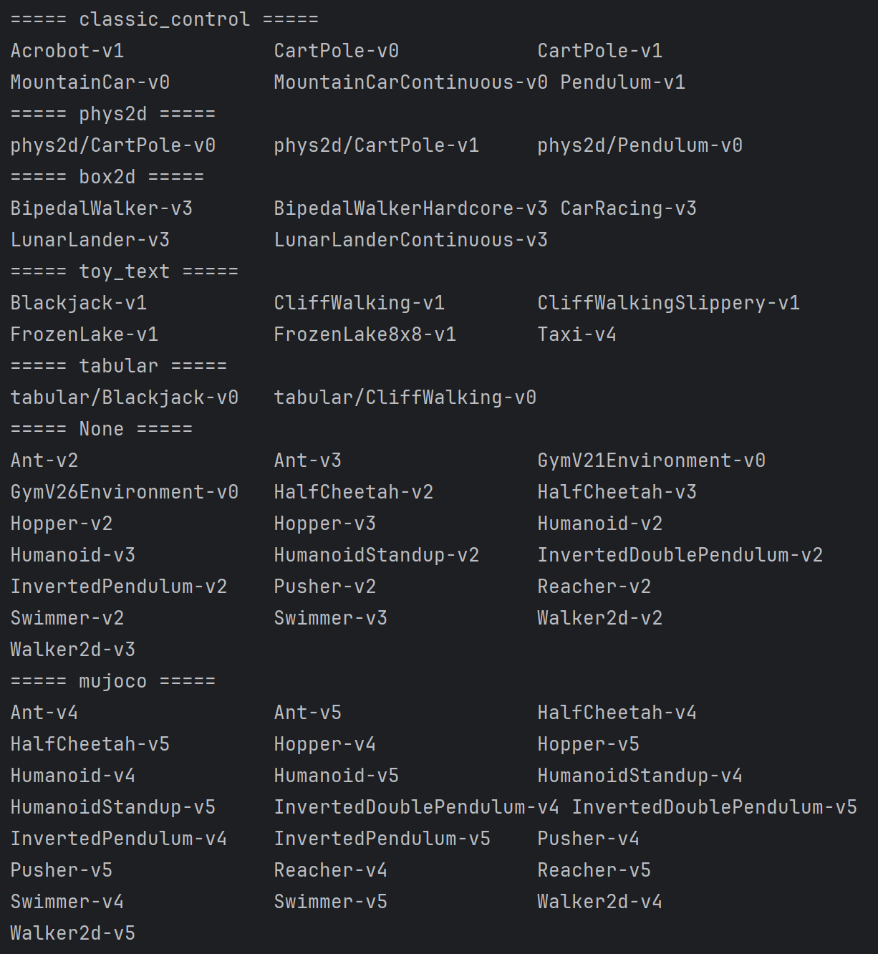Click MountainCarContinuous-v0 text

(x=411, y=82)
